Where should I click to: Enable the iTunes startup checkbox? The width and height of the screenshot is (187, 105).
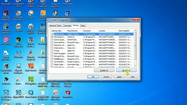tap(52, 51)
